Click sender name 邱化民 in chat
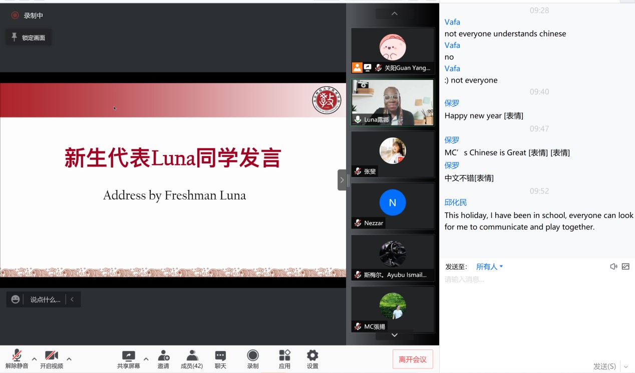Image resolution: width=635 pixels, height=373 pixels. click(x=456, y=202)
